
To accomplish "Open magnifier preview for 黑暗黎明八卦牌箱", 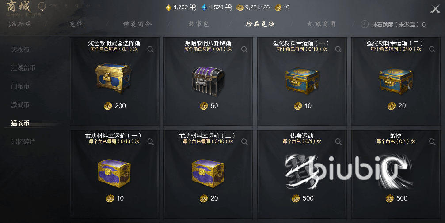I will 244,49.
